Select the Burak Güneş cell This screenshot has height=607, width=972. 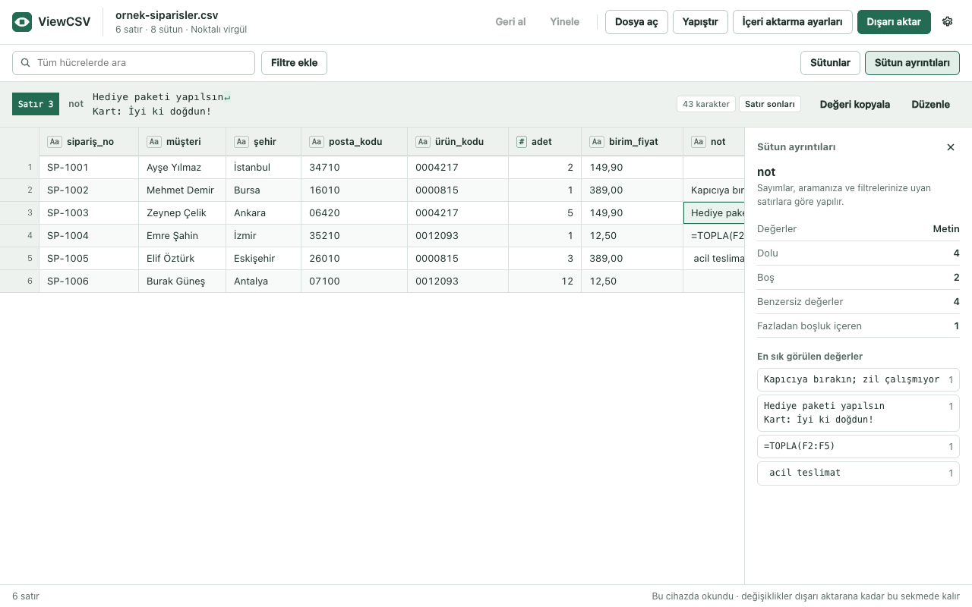182,281
